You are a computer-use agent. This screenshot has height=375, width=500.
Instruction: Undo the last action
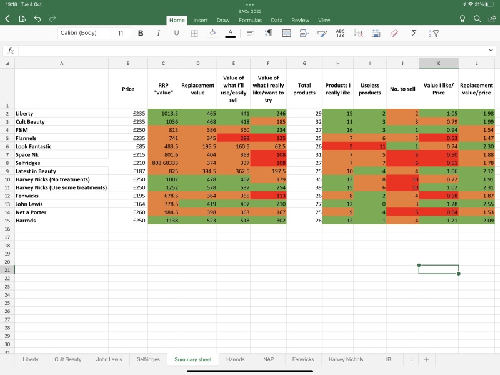click(37, 19)
